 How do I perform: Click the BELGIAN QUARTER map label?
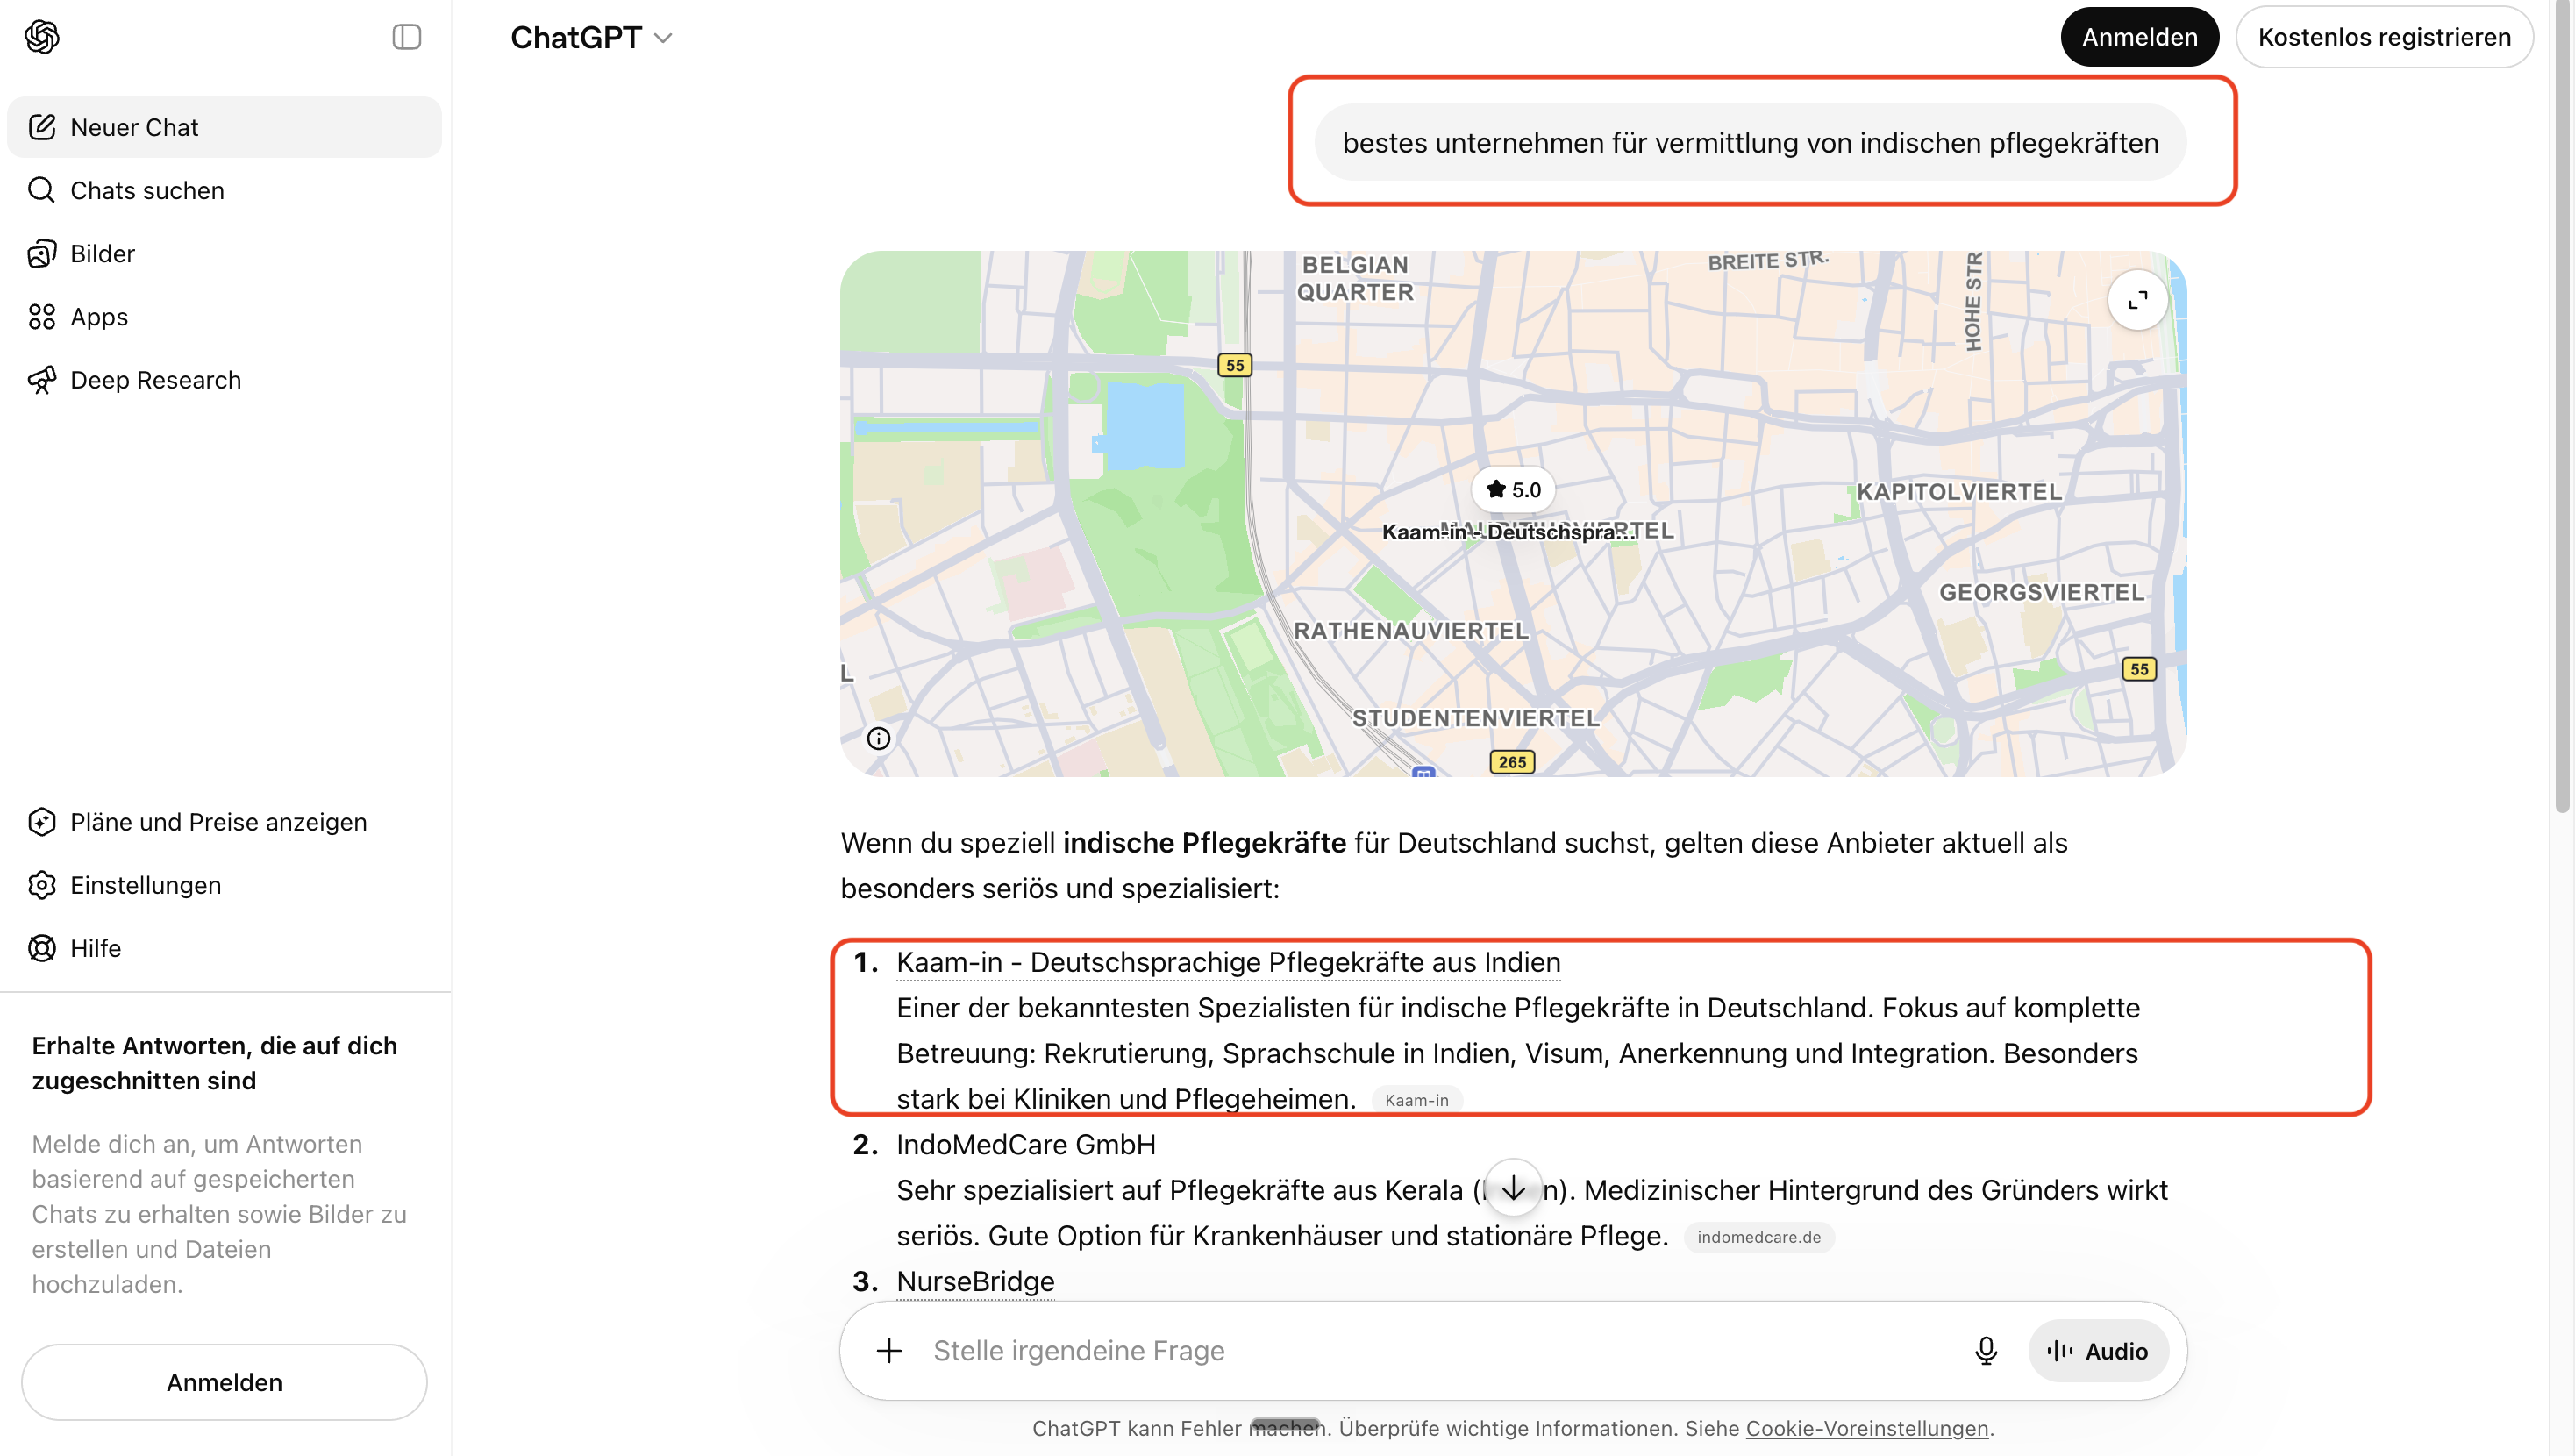coord(1354,278)
